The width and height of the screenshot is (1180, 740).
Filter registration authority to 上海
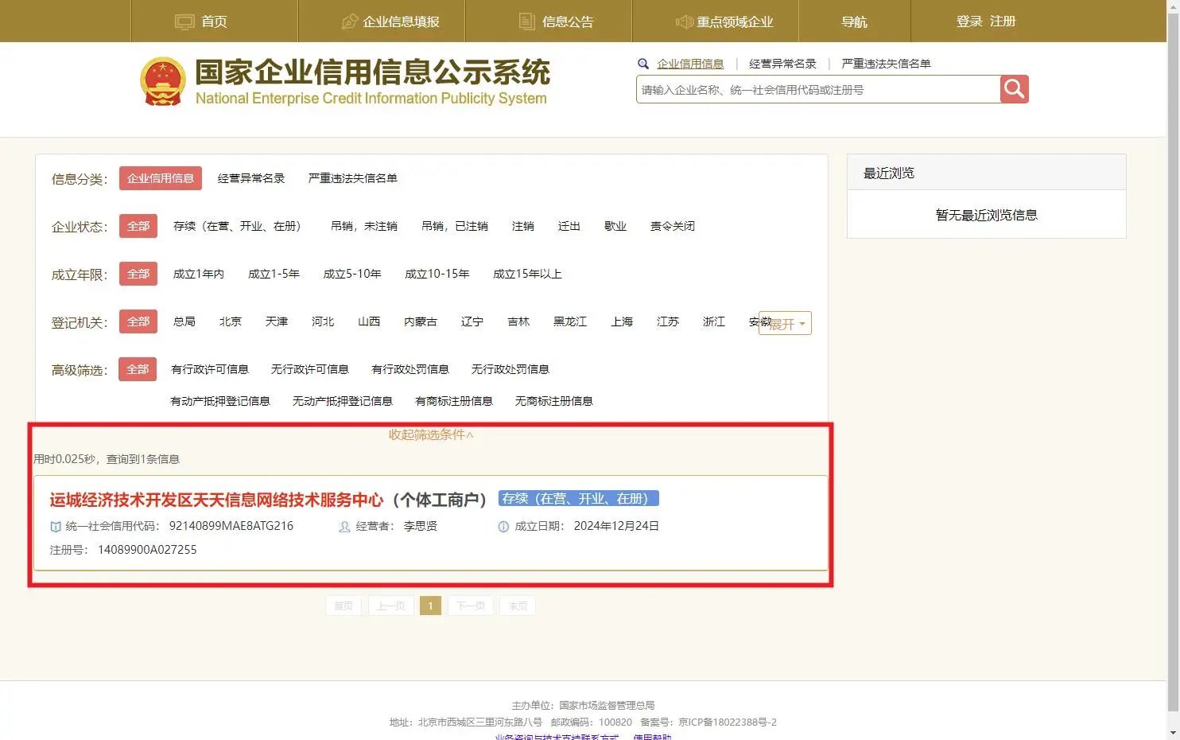pyautogui.click(x=622, y=321)
